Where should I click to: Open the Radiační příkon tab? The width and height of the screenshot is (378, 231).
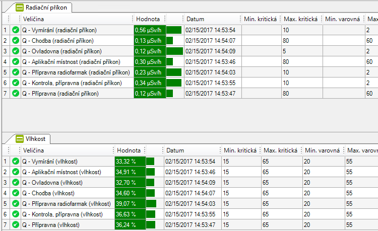click(x=42, y=8)
